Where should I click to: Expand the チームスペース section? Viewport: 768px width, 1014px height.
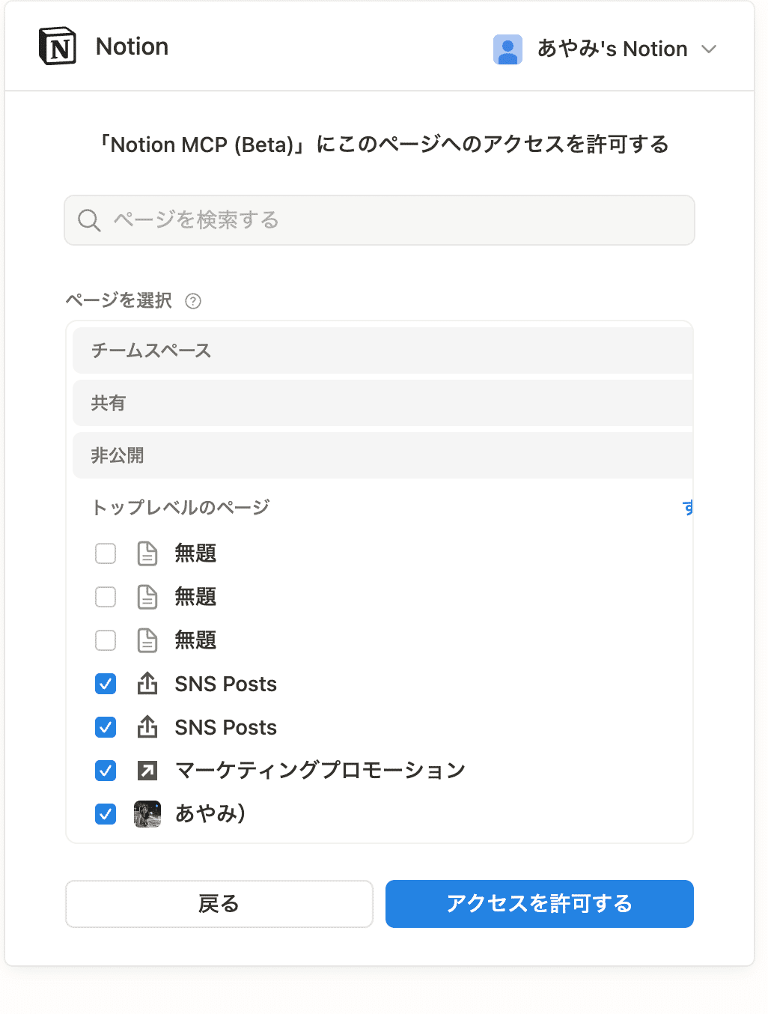click(382, 350)
